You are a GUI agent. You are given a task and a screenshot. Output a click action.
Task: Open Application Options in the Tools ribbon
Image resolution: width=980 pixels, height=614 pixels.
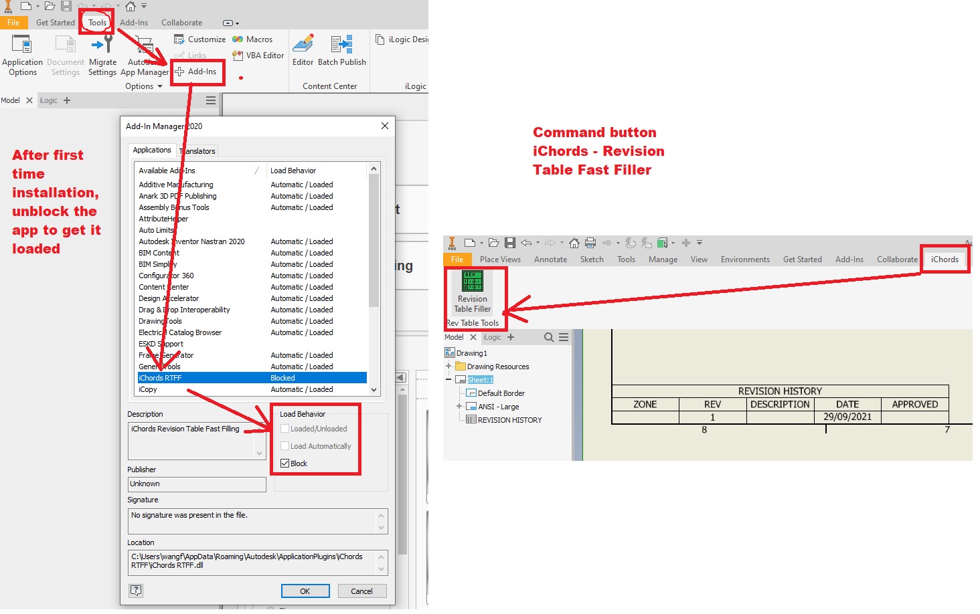[23, 55]
